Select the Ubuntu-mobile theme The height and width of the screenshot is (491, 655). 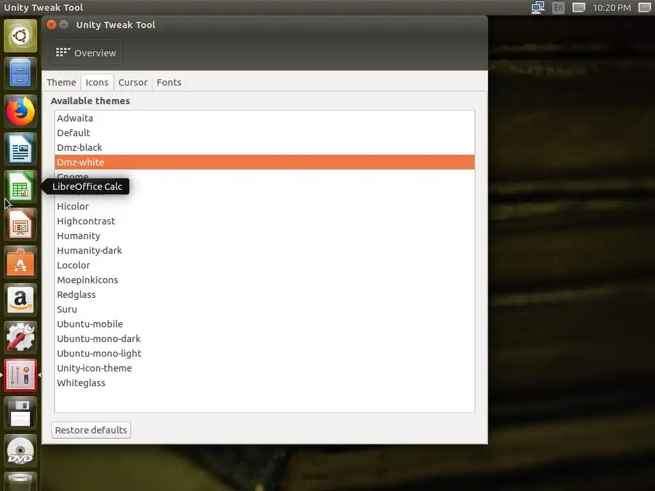(x=265, y=324)
